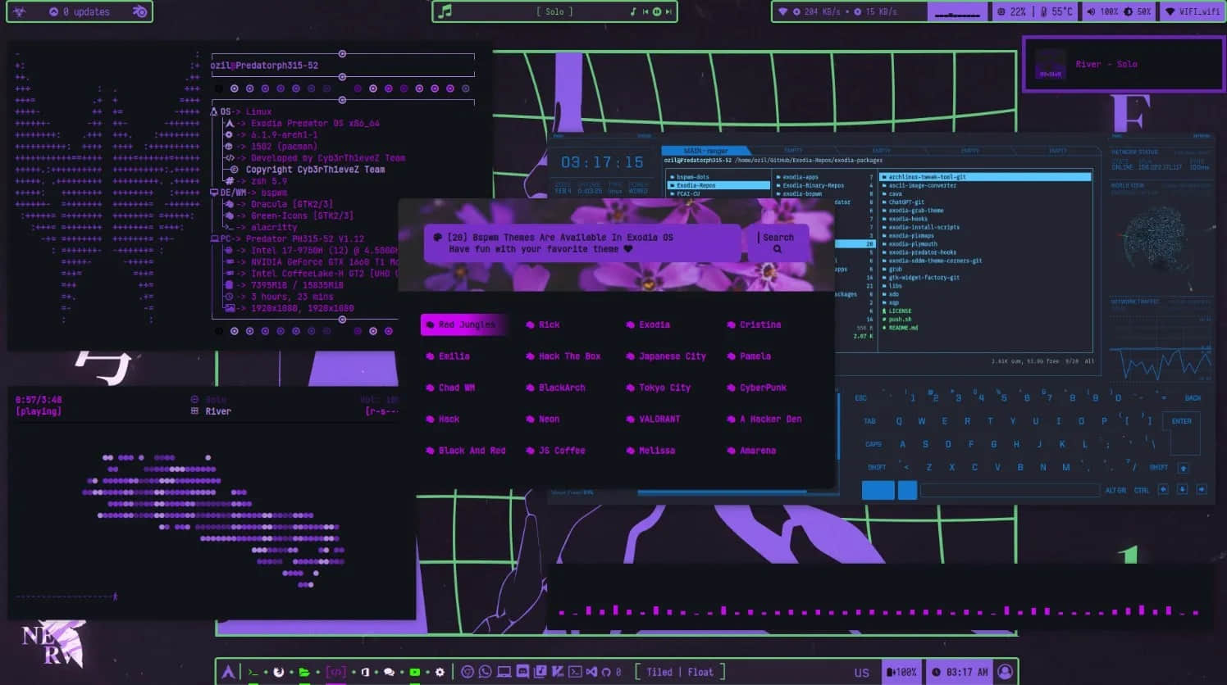This screenshot has height=685, width=1227.
Task: Launch VS Code from the bottom bar
Action: click(x=591, y=672)
